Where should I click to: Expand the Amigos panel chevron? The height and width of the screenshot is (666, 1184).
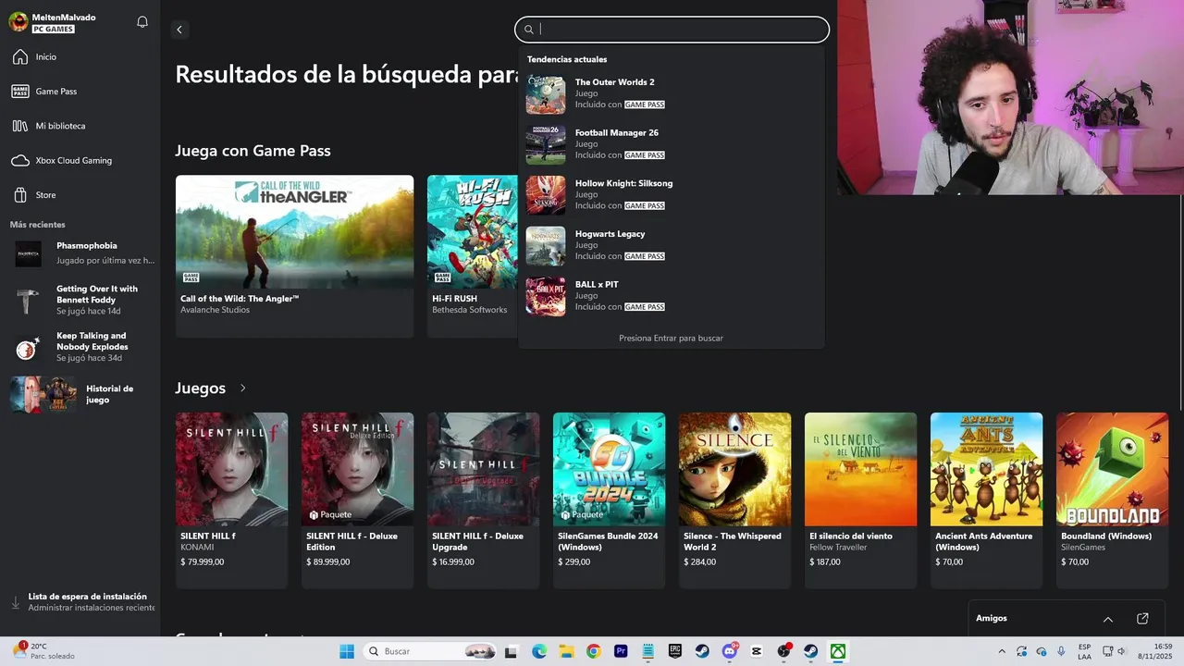coord(1108,619)
